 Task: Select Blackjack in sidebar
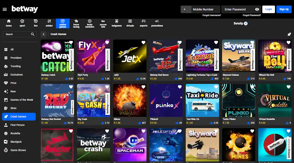pos(19,142)
